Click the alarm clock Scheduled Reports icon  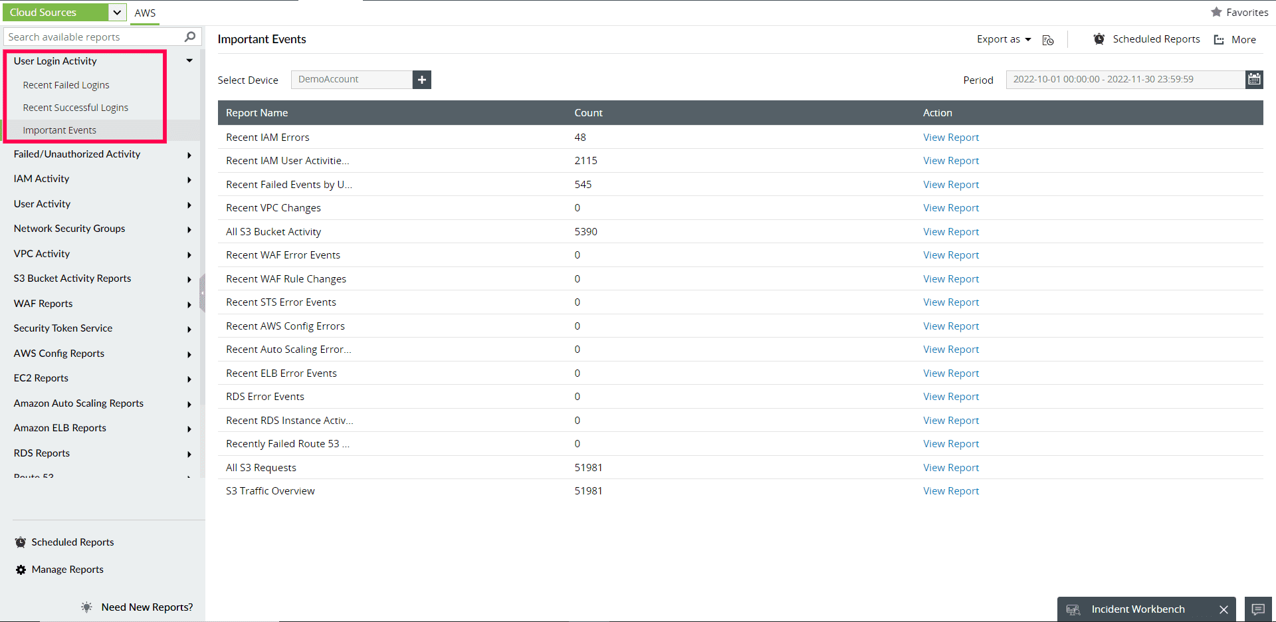pyautogui.click(x=1098, y=39)
